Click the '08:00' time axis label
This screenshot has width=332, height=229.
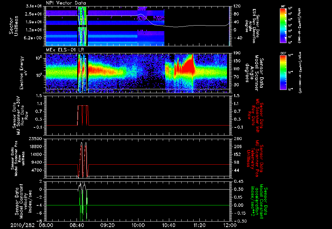click(46, 225)
